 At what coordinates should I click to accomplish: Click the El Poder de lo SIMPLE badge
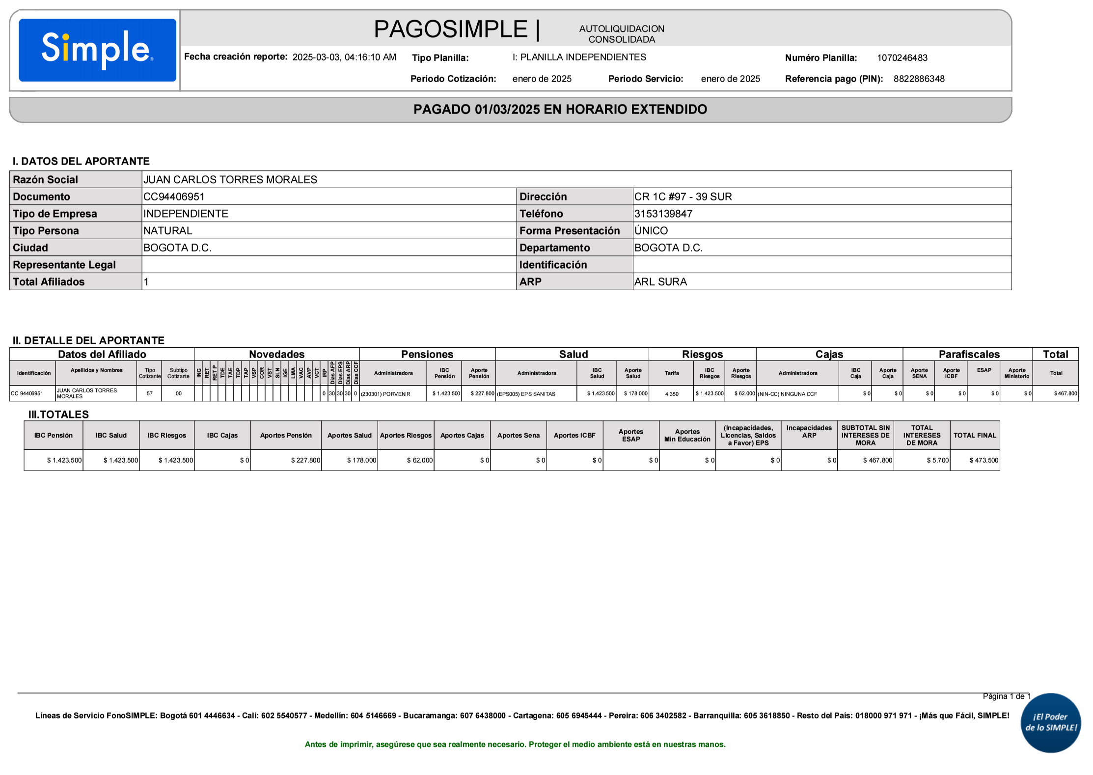coord(1051,722)
